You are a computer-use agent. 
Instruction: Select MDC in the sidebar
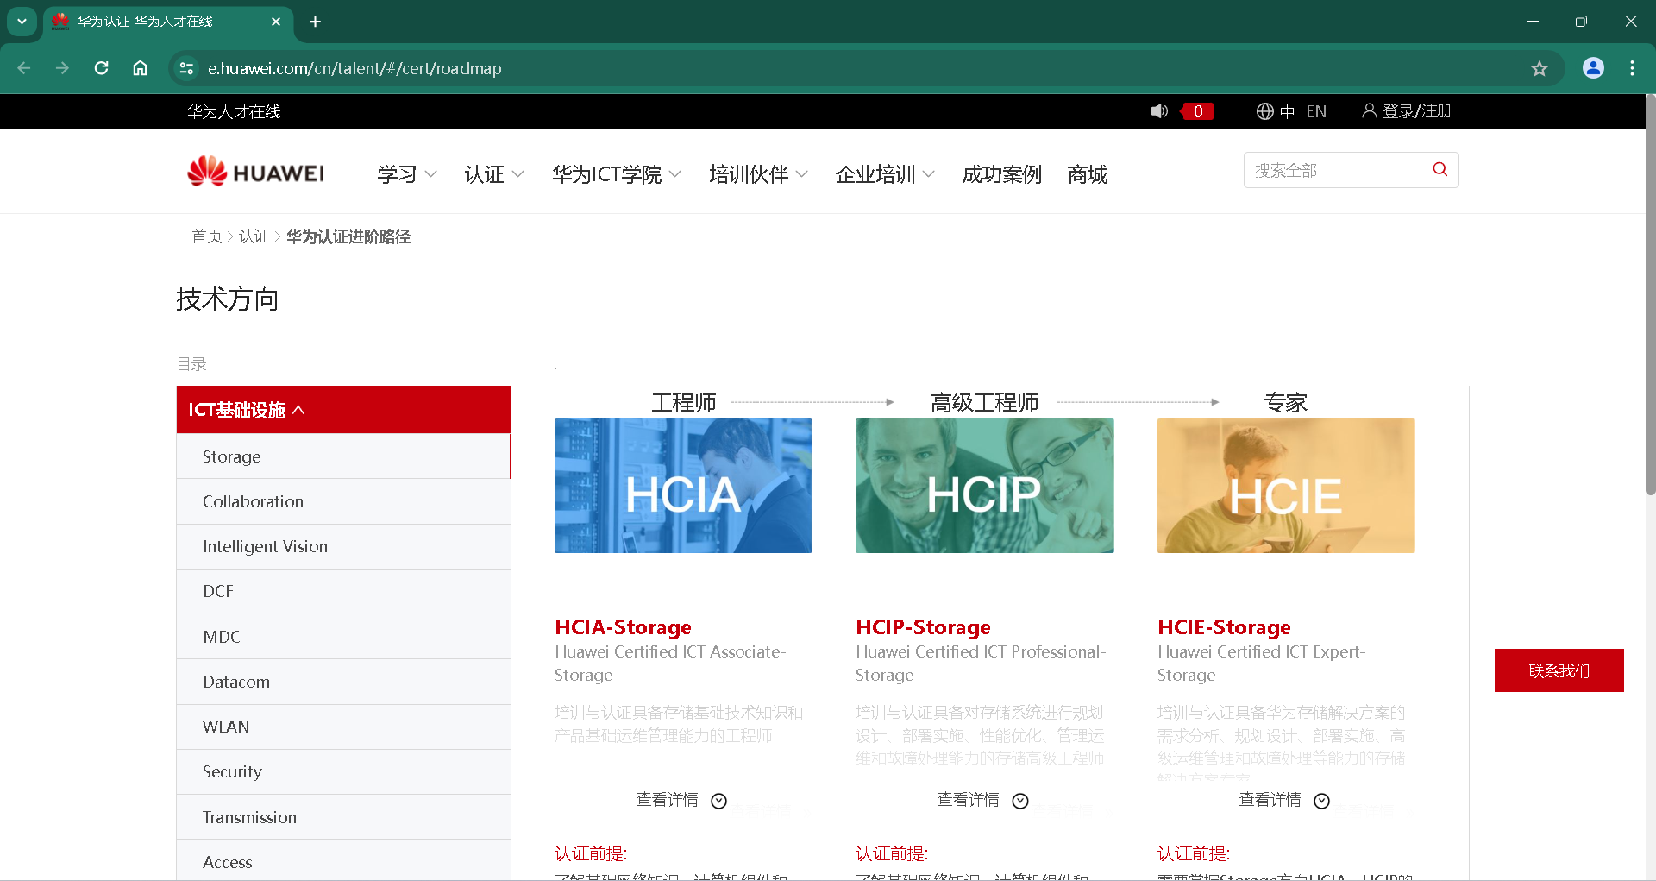click(344, 637)
